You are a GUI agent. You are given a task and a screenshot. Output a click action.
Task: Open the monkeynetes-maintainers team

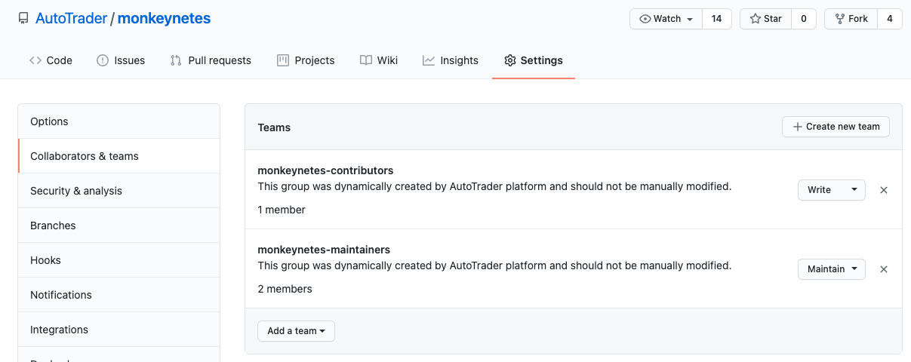pyautogui.click(x=324, y=250)
